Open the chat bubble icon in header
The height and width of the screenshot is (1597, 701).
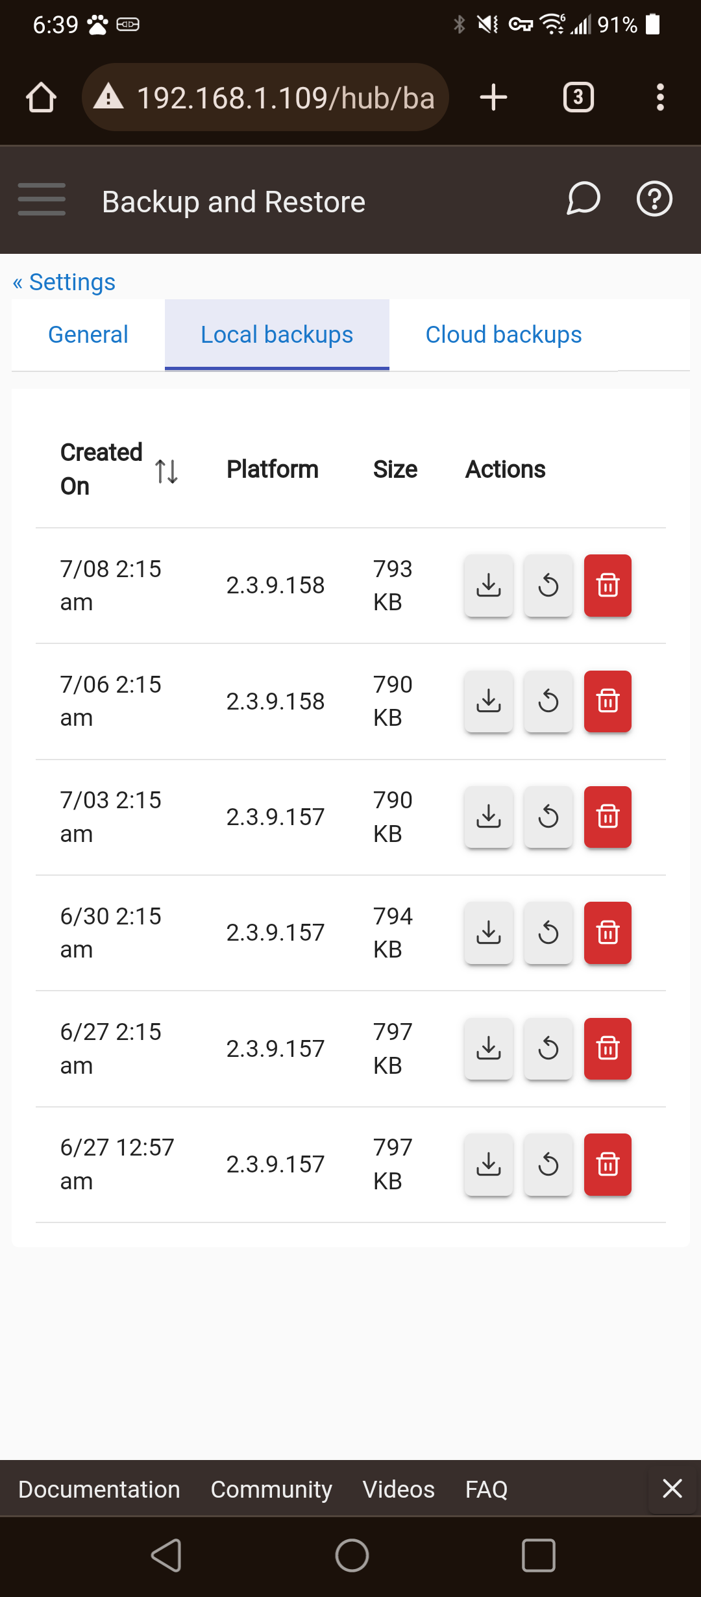[583, 199]
